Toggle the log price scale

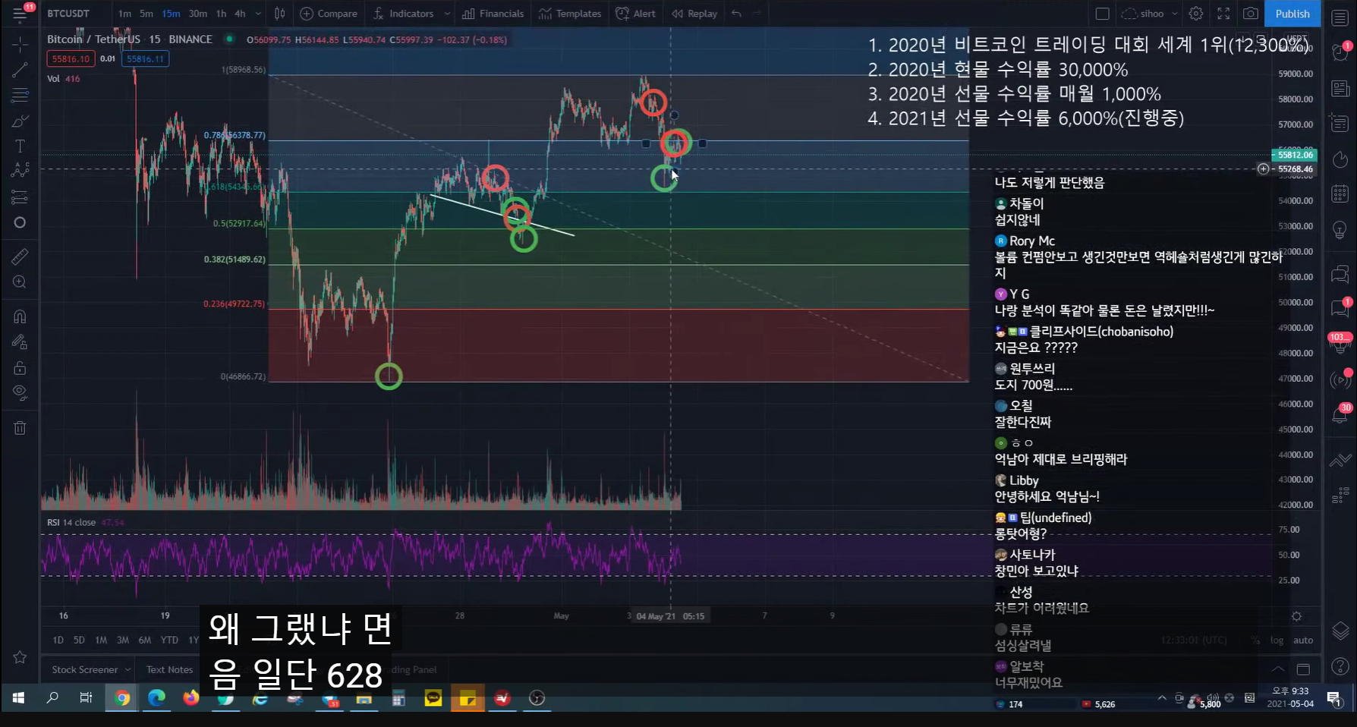pos(1277,640)
